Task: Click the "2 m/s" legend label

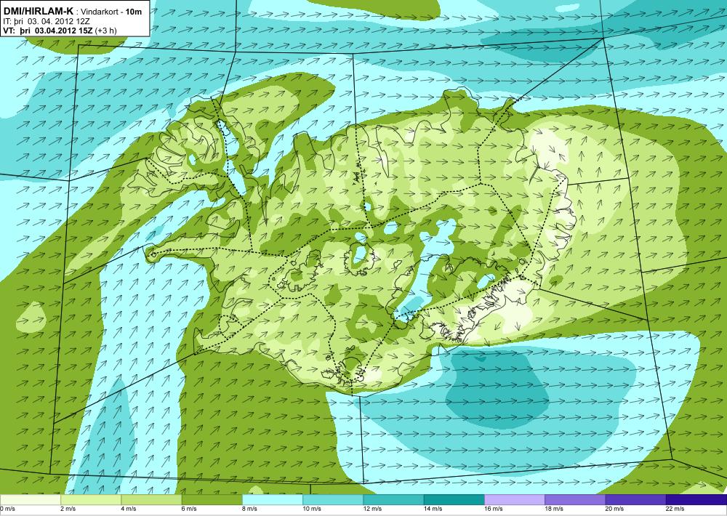Action: coord(68,509)
